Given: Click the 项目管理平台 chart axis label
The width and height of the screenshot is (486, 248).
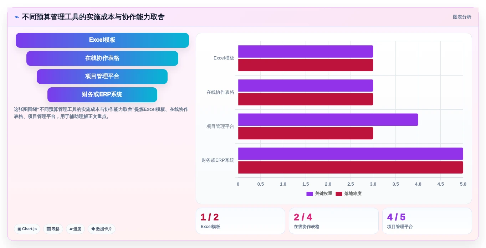Looking at the screenshot, I should click(x=220, y=126).
